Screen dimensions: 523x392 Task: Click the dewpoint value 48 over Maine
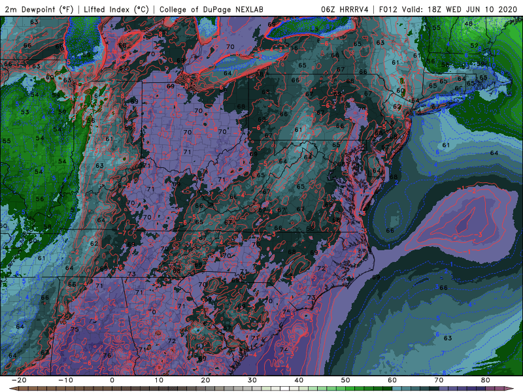(468, 24)
